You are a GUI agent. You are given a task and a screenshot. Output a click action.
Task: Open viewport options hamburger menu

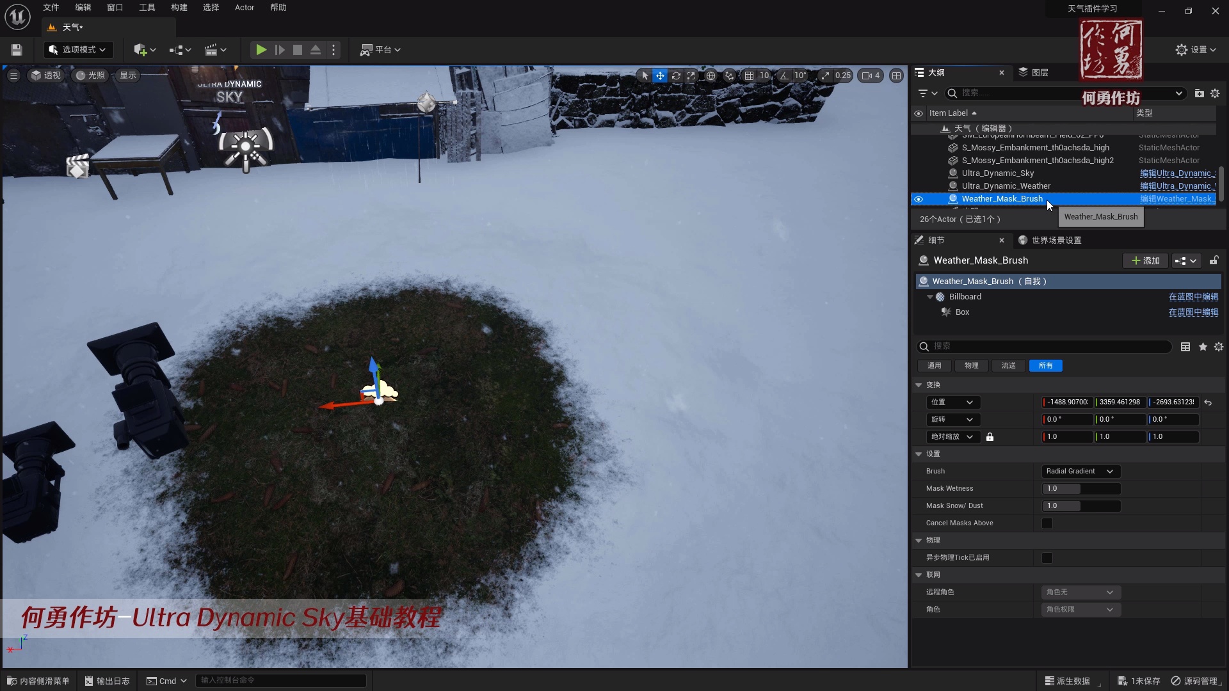(13, 75)
